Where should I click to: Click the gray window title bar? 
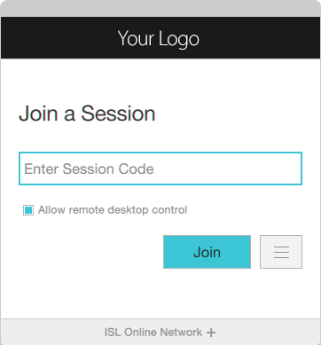pos(160,8)
